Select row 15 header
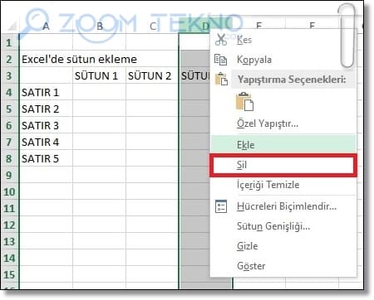Image resolution: width=374 pixels, height=300 pixels. click(x=9, y=274)
